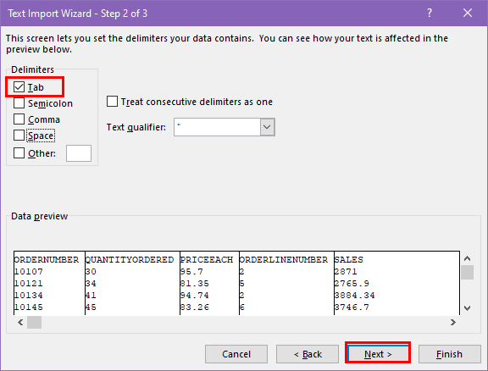488x371 pixels.
Task: Toggle Treat consecutive delimiters as one
Action: coord(112,102)
